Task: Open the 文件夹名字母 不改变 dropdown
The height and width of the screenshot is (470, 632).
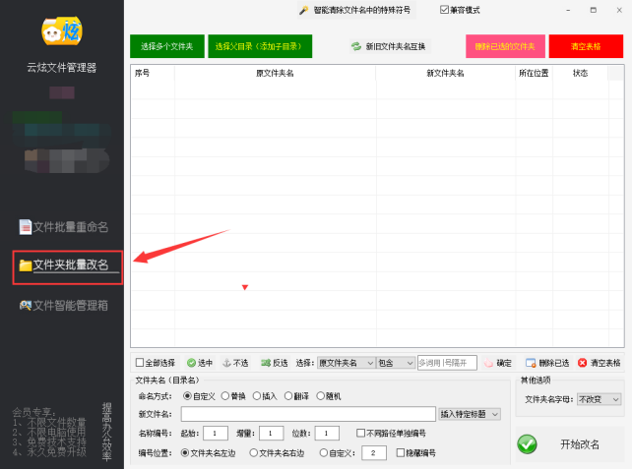Action: click(599, 399)
